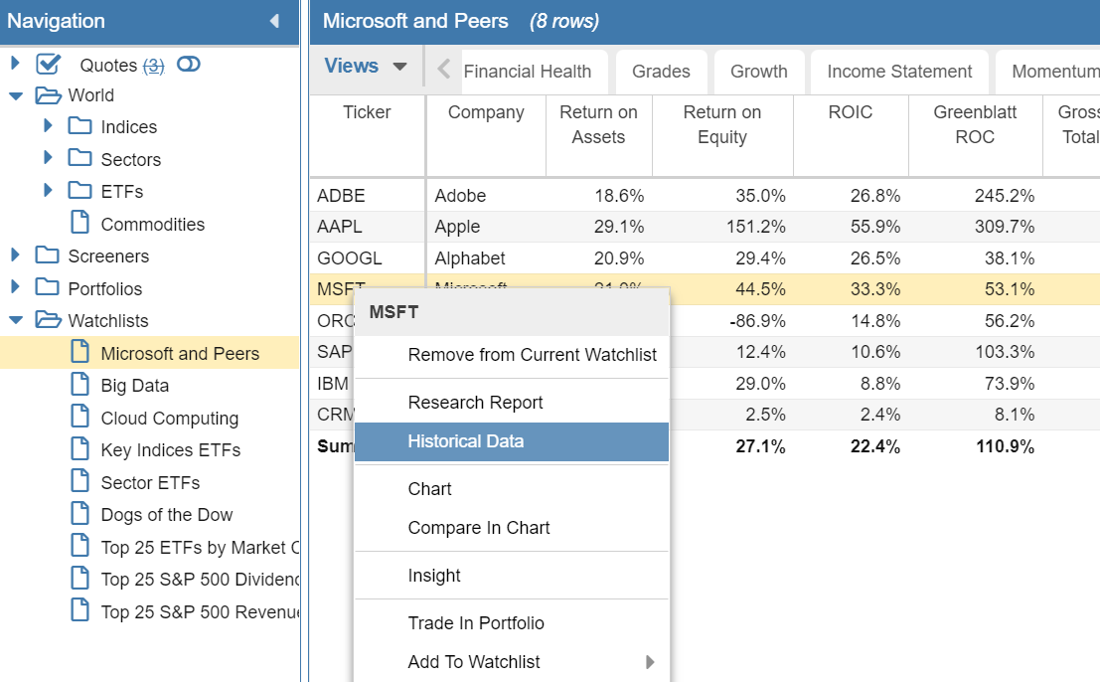
Task: Click the Cloud Computing document icon
Action: click(79, 417)
